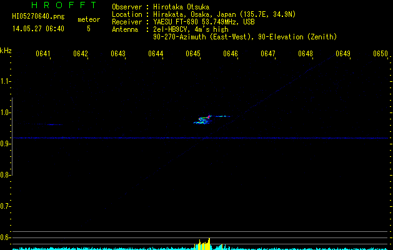The height and width of the screenshot is (250, 393).
Task: Click the 1.0 kHz axis label
Action: [x=6, y=112]
